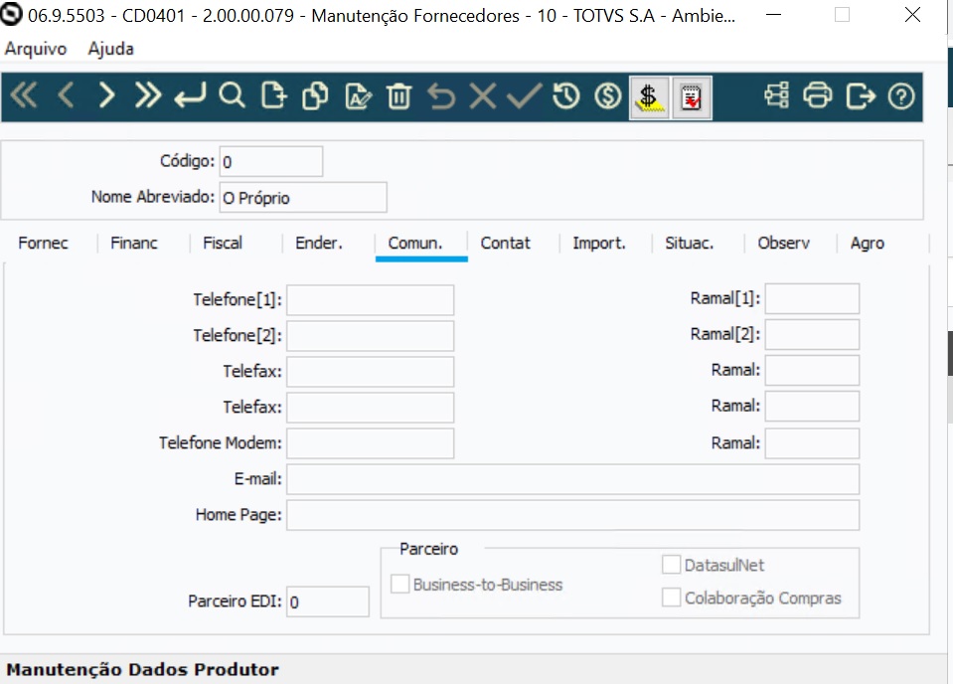Click the Telefone Modem input field
Screen dimensions: 953x684
point(370,443)
